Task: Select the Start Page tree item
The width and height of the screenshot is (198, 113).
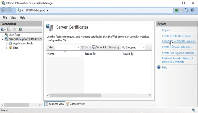Action: [15, 35]
